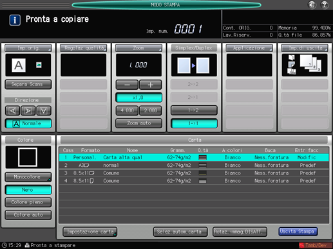Click the Colore panel header
The image size is (333, 249).
[x=28, y=140]
